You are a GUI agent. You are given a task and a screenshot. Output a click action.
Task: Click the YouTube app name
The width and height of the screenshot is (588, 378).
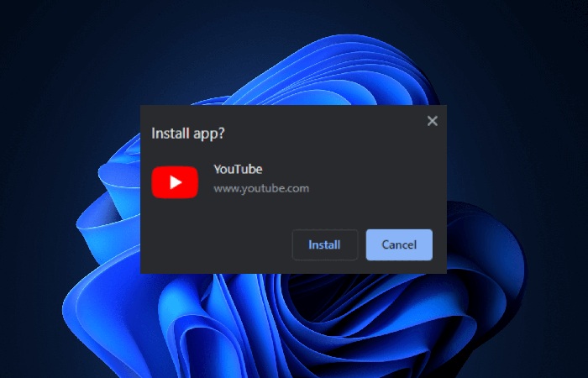click(x=238, y=169)
